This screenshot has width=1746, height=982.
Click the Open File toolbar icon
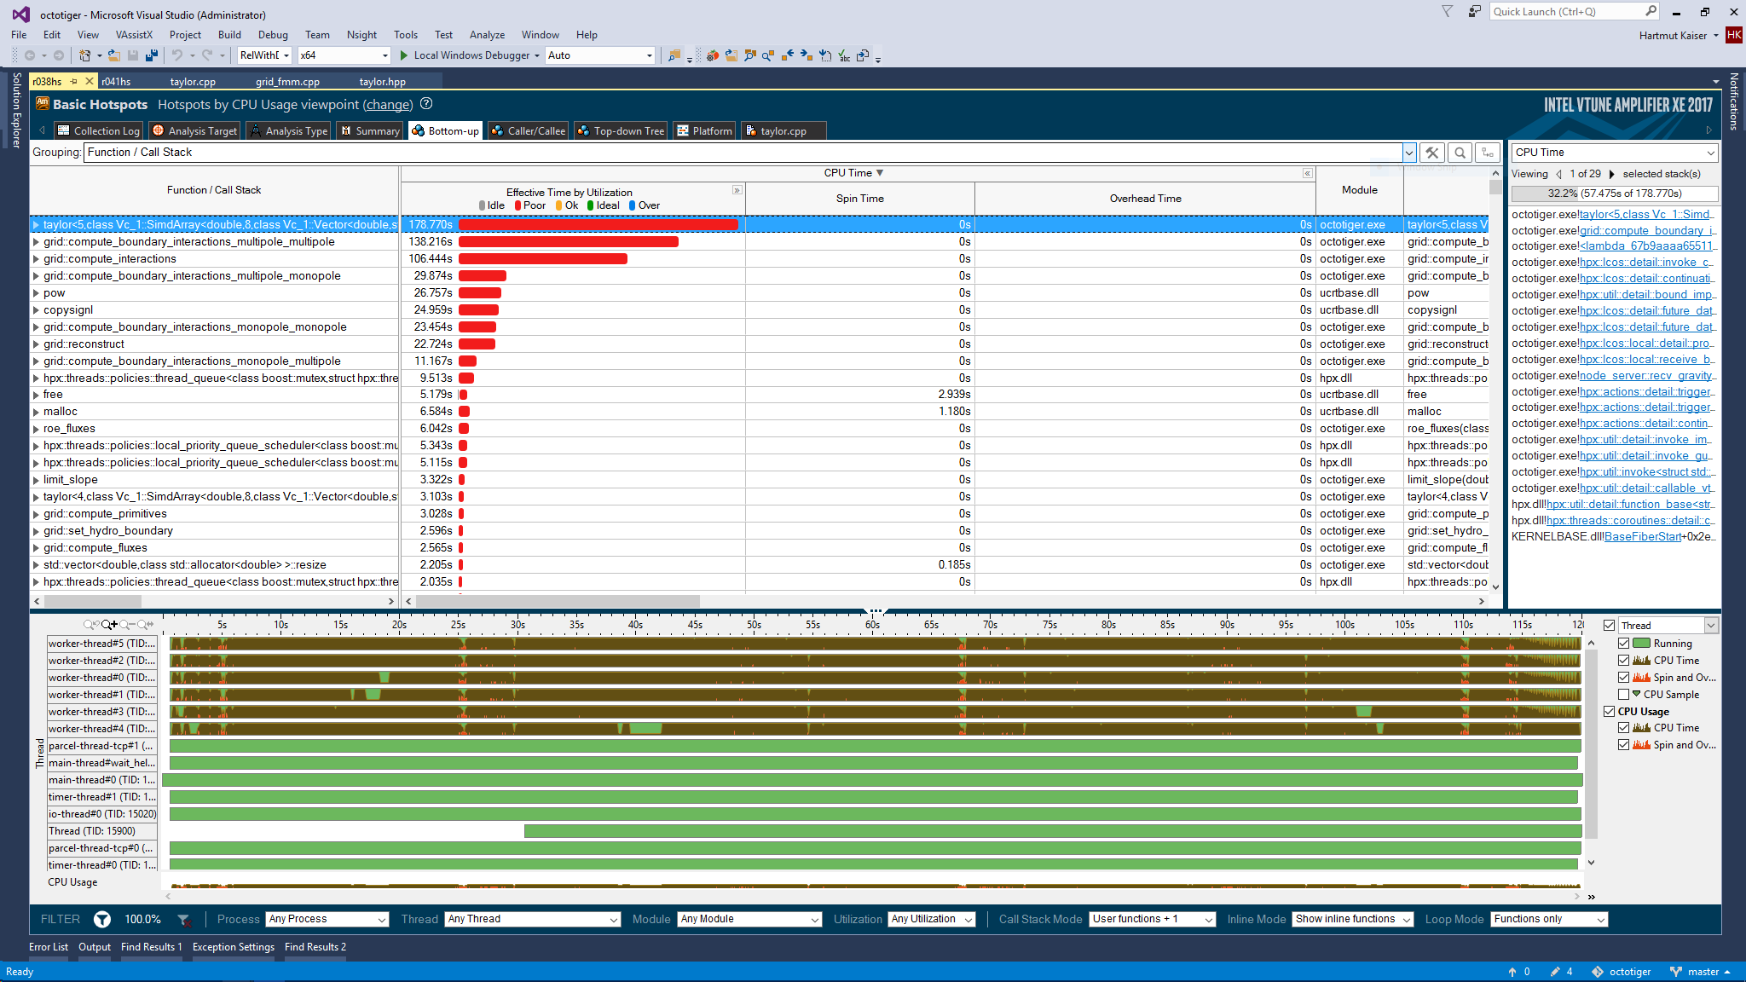point(114,55)
